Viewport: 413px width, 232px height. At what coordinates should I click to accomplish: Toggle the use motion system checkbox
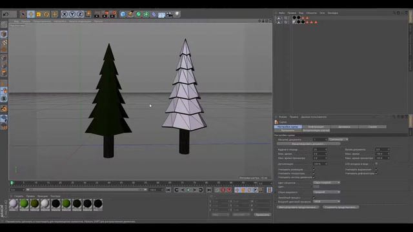pos(314,177)
